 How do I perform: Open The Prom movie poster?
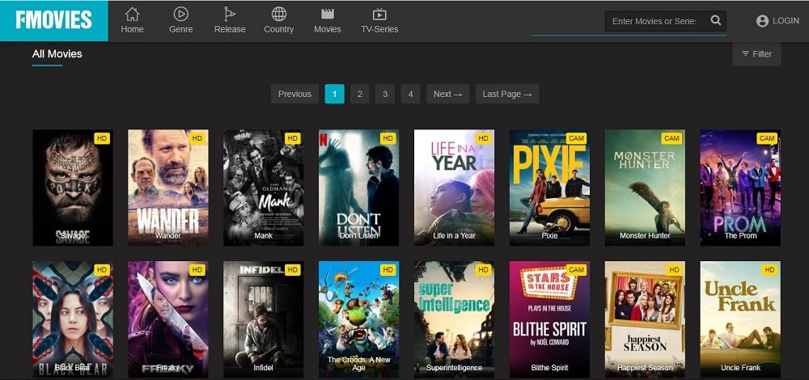740,188
